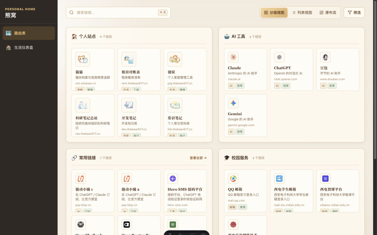The height and width of the screenshot is (235, 377).
Task: Click the life.thebear617.cn URL text
Action: pyautogui.click(x=180, y=129)
